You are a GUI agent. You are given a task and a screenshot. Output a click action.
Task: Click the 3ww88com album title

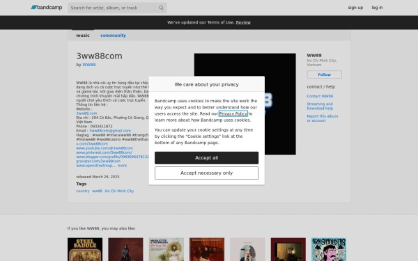(99, 56)
